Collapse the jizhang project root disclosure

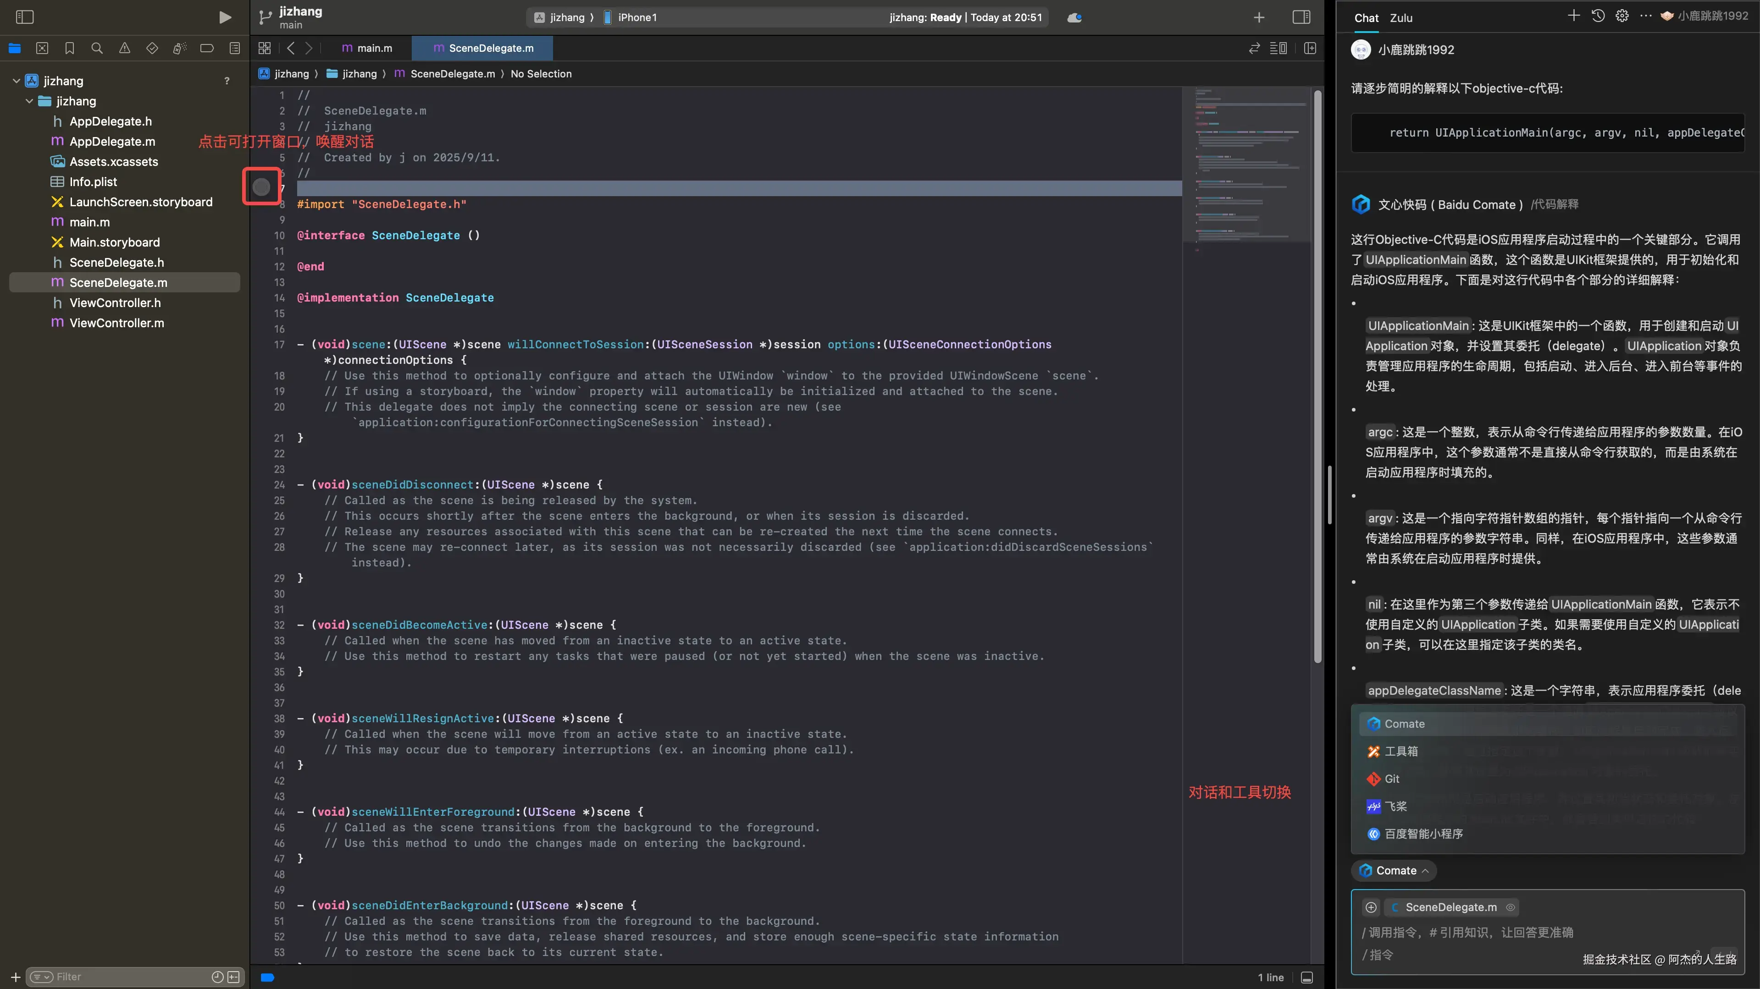[x=17, y=81]
